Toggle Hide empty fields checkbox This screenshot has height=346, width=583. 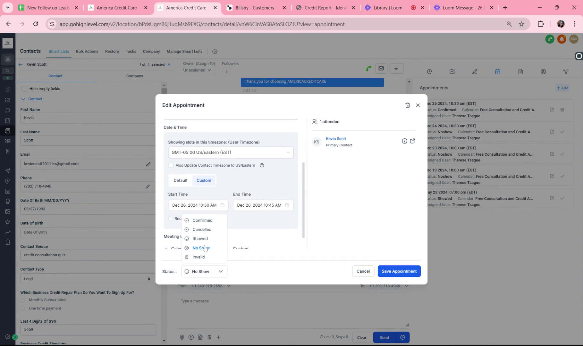[24, 89]
